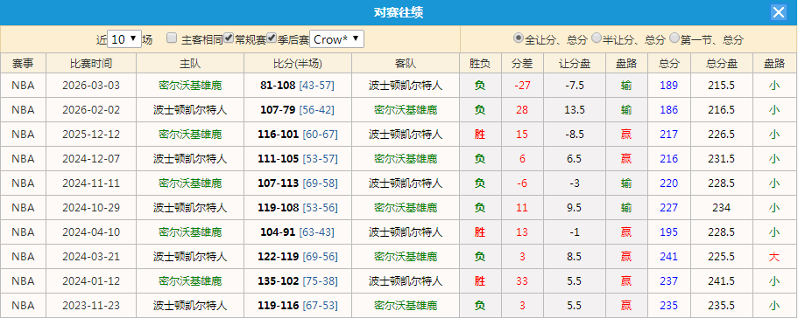
Task: Open the 104-91 score of 2024-04-10
Action: pos(278,232)
